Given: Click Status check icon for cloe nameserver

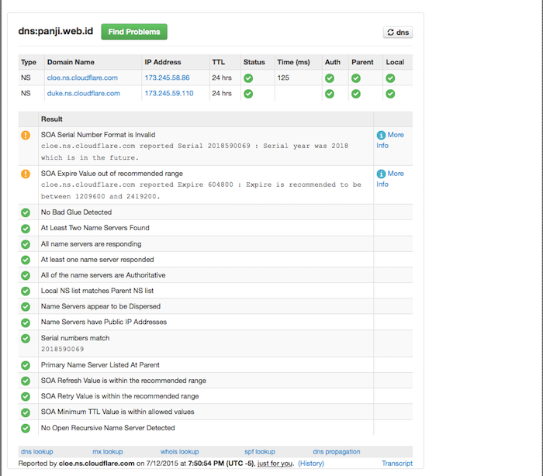Looking at the screenshot, I should [248, 78].
